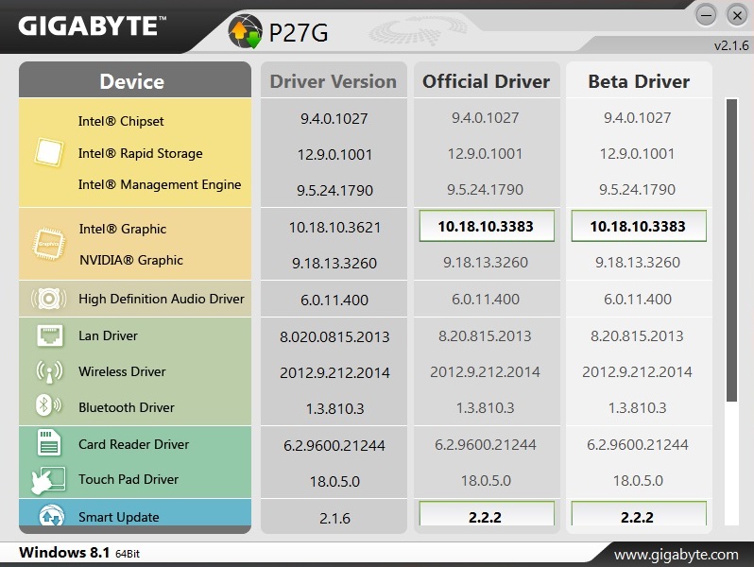This screenshot has height=567, width=754.
Task: Click the audio speaker icon
Action: (x=48, y=299)
